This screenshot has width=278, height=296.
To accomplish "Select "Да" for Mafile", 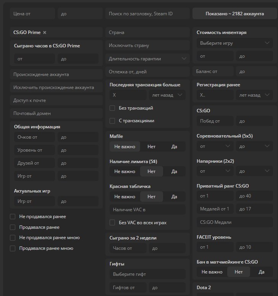I will click(x=174, y=146).
